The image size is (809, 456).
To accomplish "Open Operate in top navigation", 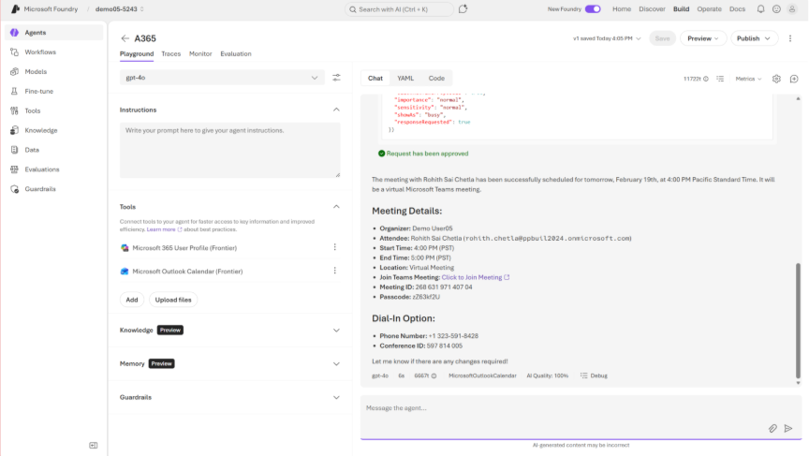I will [x=709, y=8].
